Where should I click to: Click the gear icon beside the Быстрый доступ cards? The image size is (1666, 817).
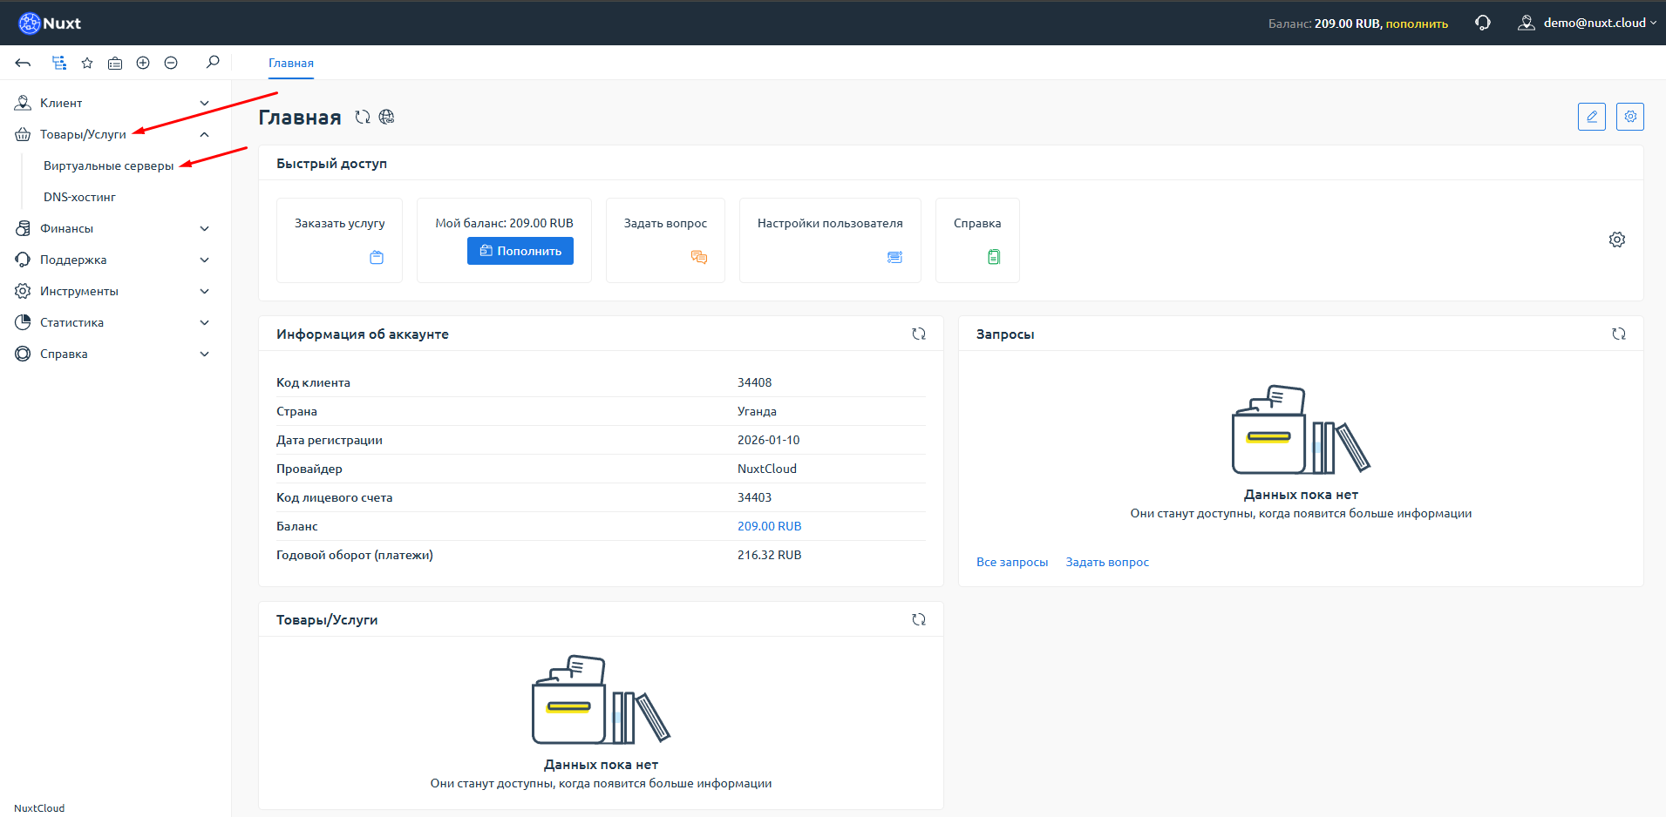[x=1617, y=239]
